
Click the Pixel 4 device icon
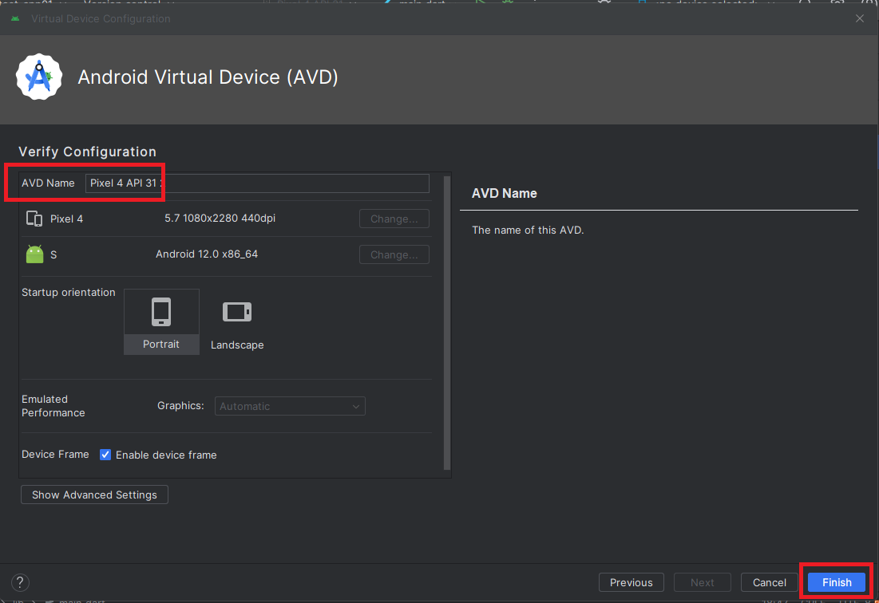pyautogui.click(x=34, y=219)
